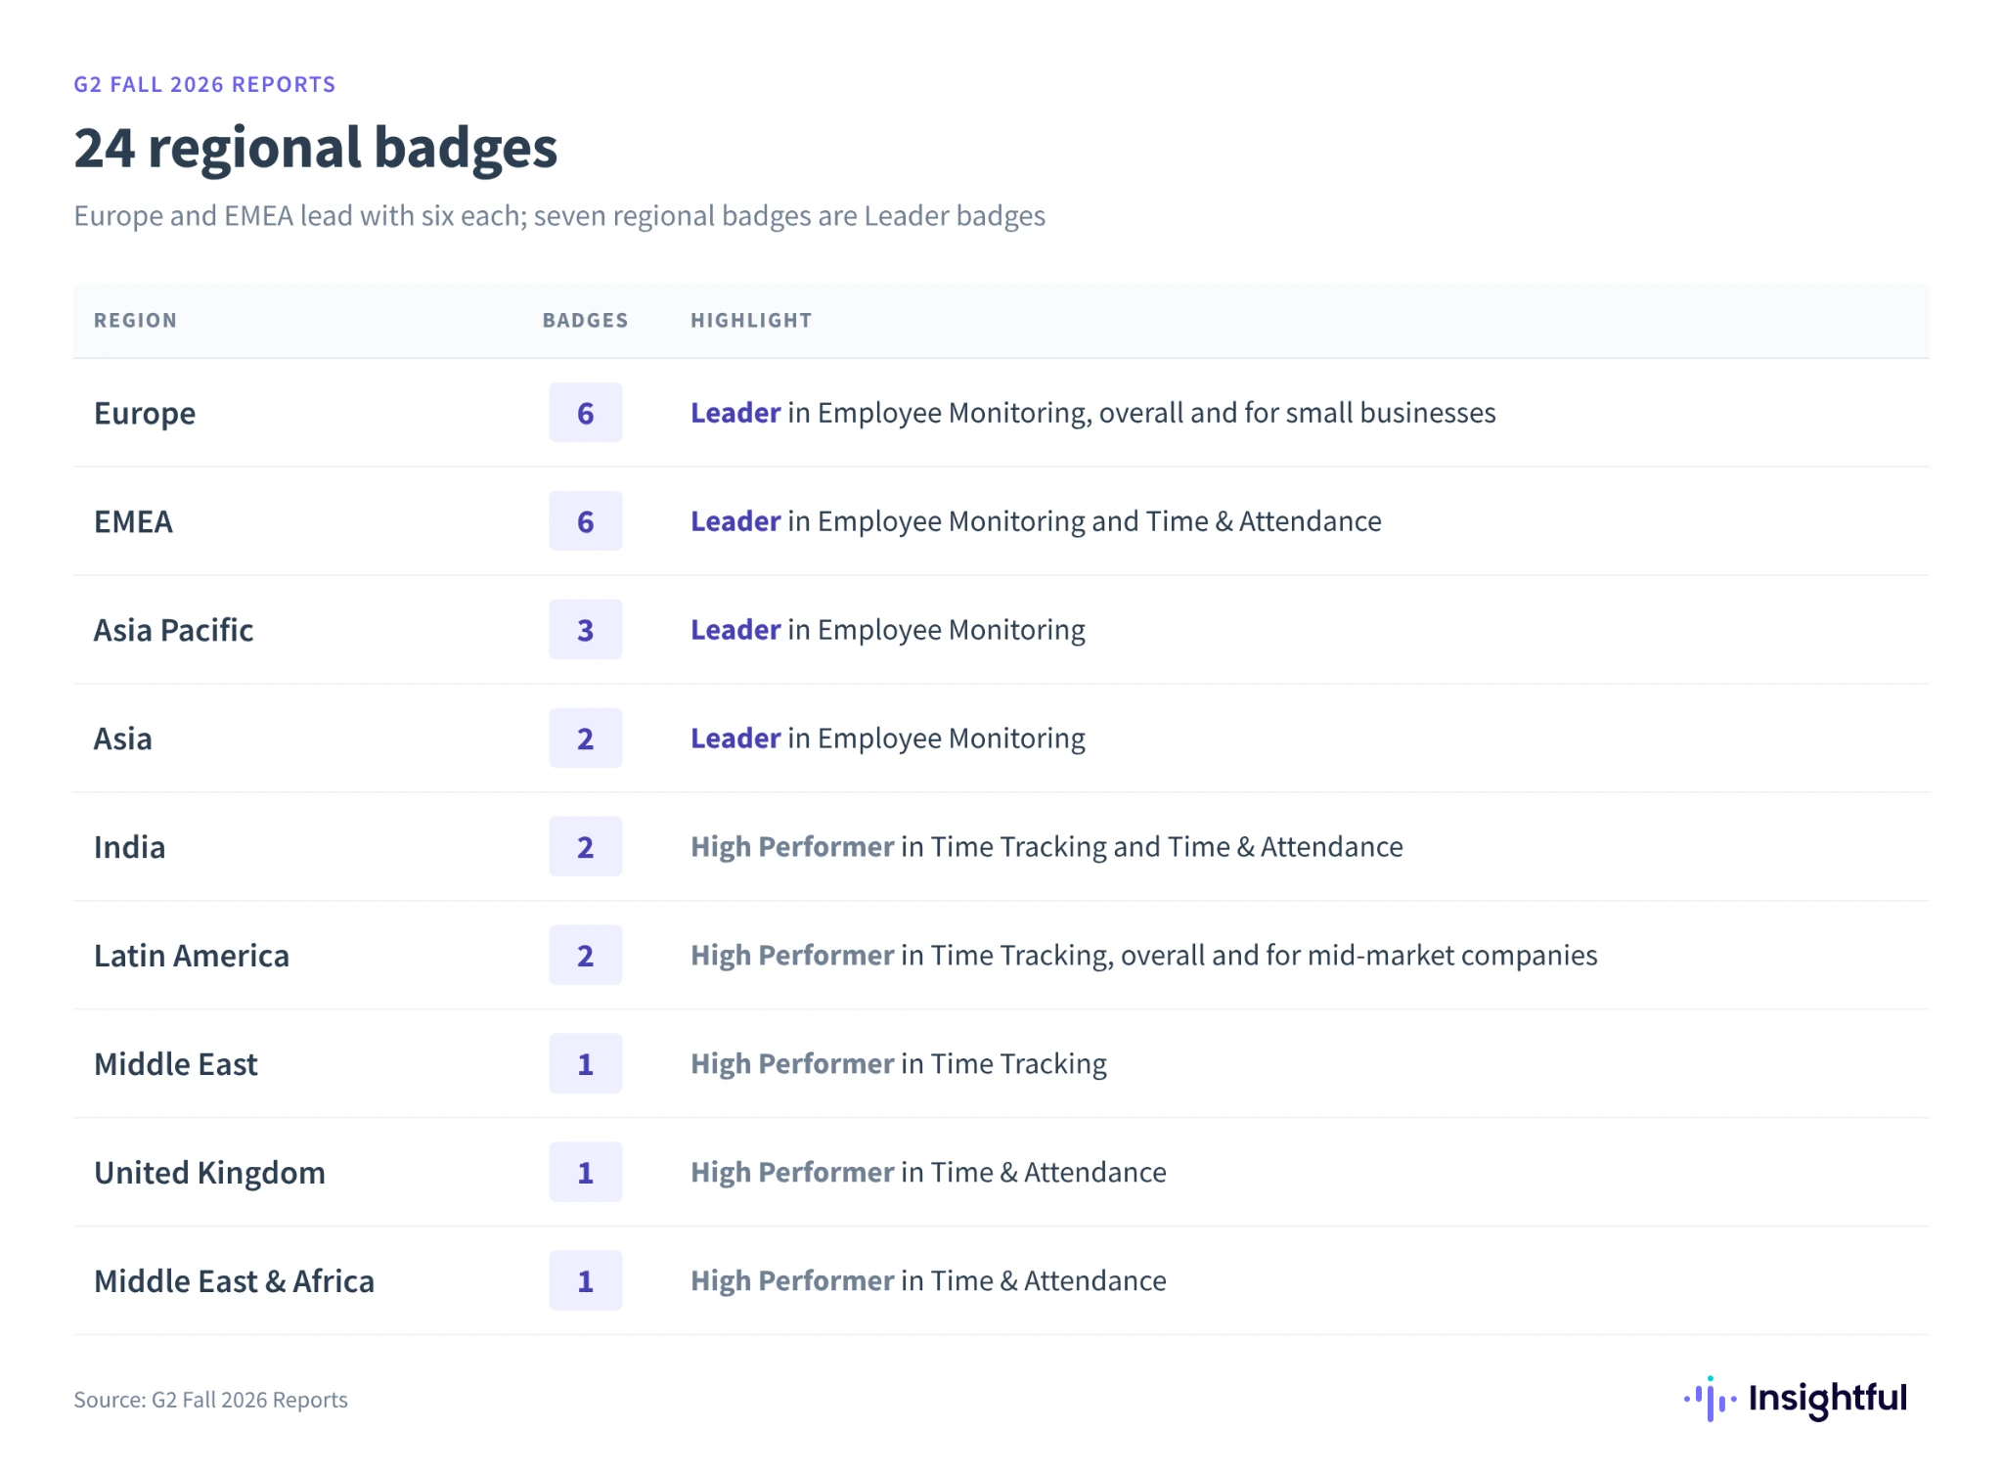This screenshot has width=2003, height=1476.
Task: Click the 'Source: G2 Fall 2026 Reports' footnote
Action: [210, 1400]
